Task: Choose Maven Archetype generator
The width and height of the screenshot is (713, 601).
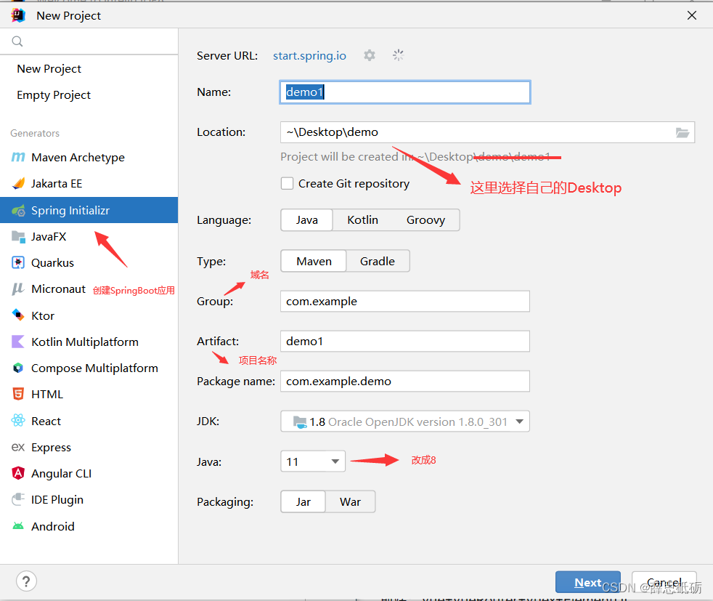Action: [78, 158]
